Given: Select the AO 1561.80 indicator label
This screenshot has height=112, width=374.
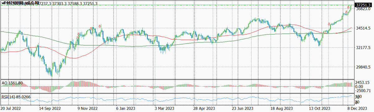Looking at the screenshot, I should coord(12,83).
